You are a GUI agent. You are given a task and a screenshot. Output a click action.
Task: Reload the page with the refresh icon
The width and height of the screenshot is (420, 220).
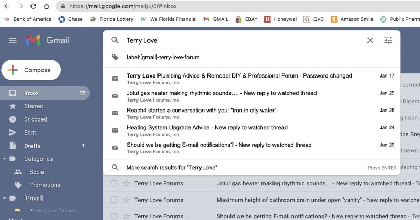(x=33, y=6)
